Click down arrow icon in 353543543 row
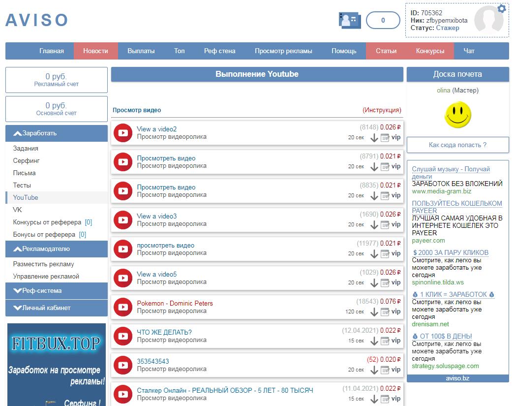515x406 pixels. (x=374, y=370)
